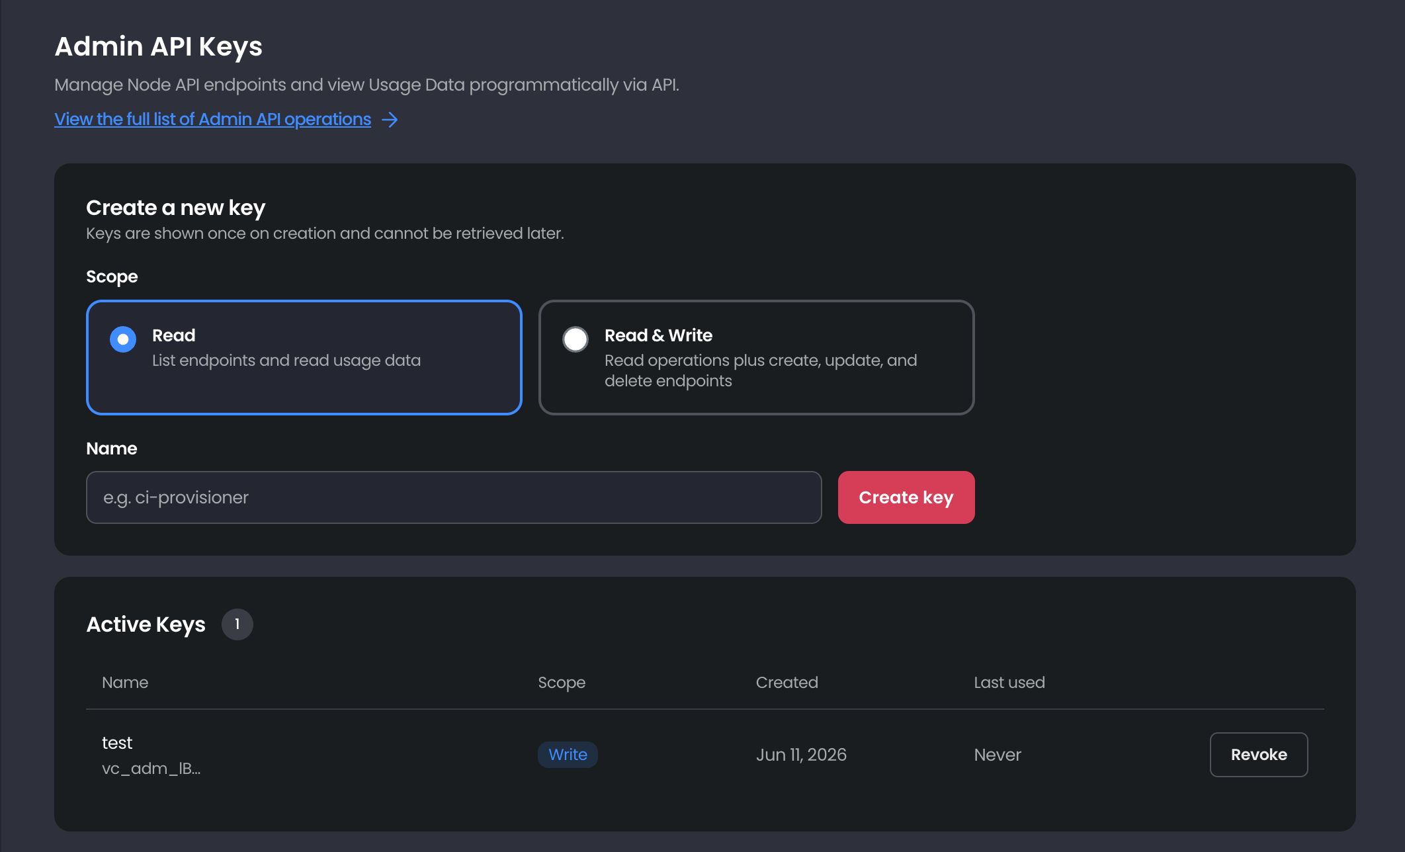This screenshot has height=852, width=1405.
Task: Click the vc_adm_IB... key prefix
Action: pos(151,769)
